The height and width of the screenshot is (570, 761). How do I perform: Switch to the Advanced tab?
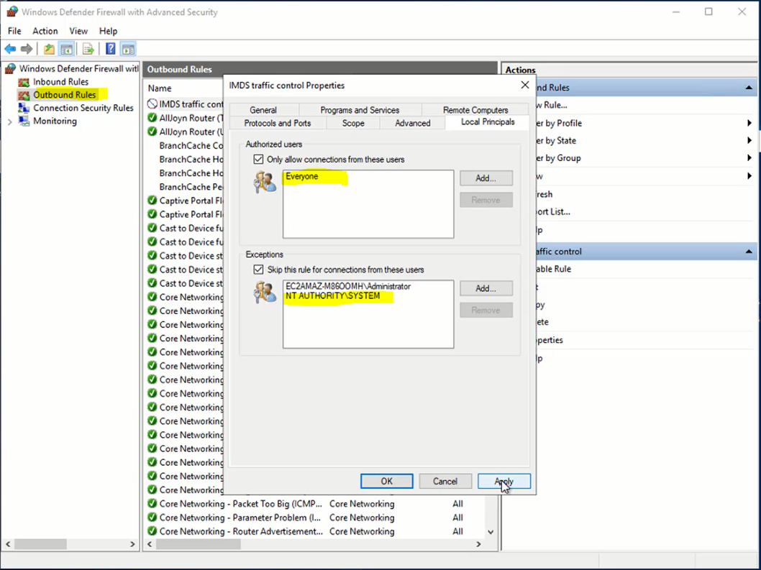tap(413, 123)
